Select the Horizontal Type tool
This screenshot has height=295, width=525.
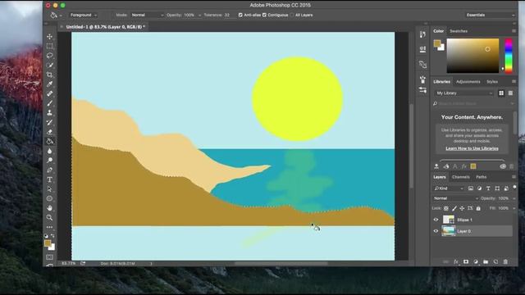click(x=49, y=179)
